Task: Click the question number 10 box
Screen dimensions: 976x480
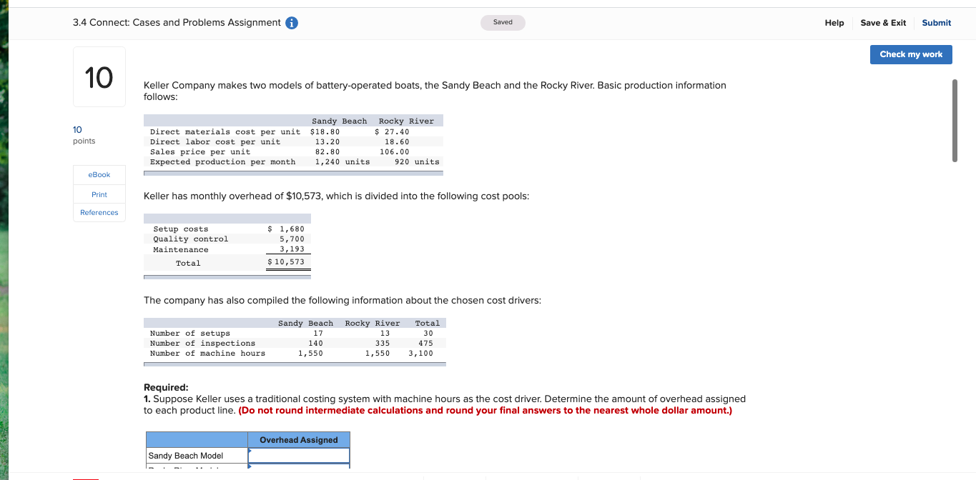Action: (x=99, y=76)
